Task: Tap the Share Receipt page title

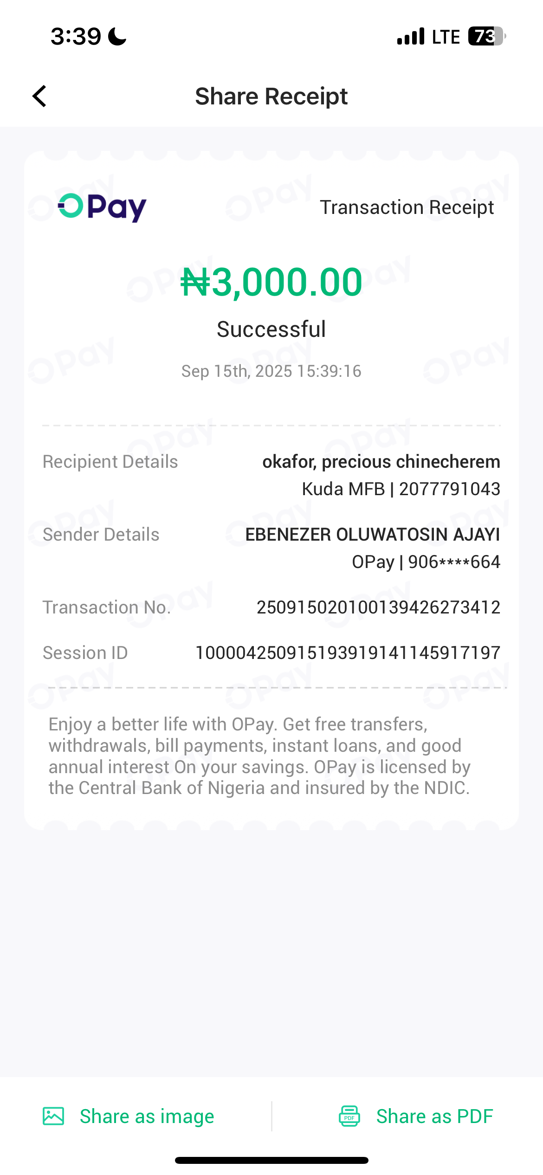Action: [x=271, y=97]
